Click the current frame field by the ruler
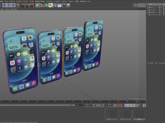Viewport: 165px width, 123px height. click(142, 102)
